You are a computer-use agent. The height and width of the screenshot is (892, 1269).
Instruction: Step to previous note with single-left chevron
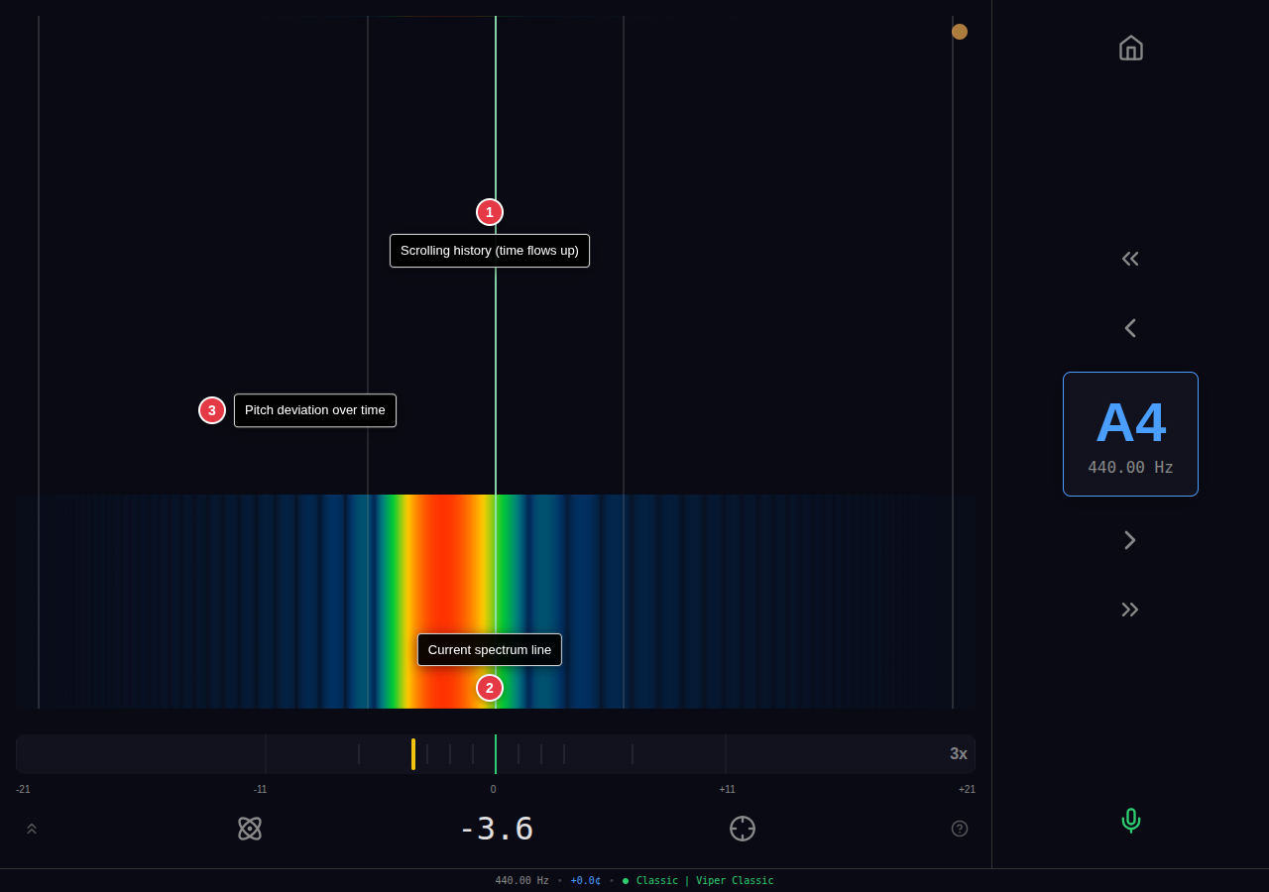click(x=1130, y=327)
